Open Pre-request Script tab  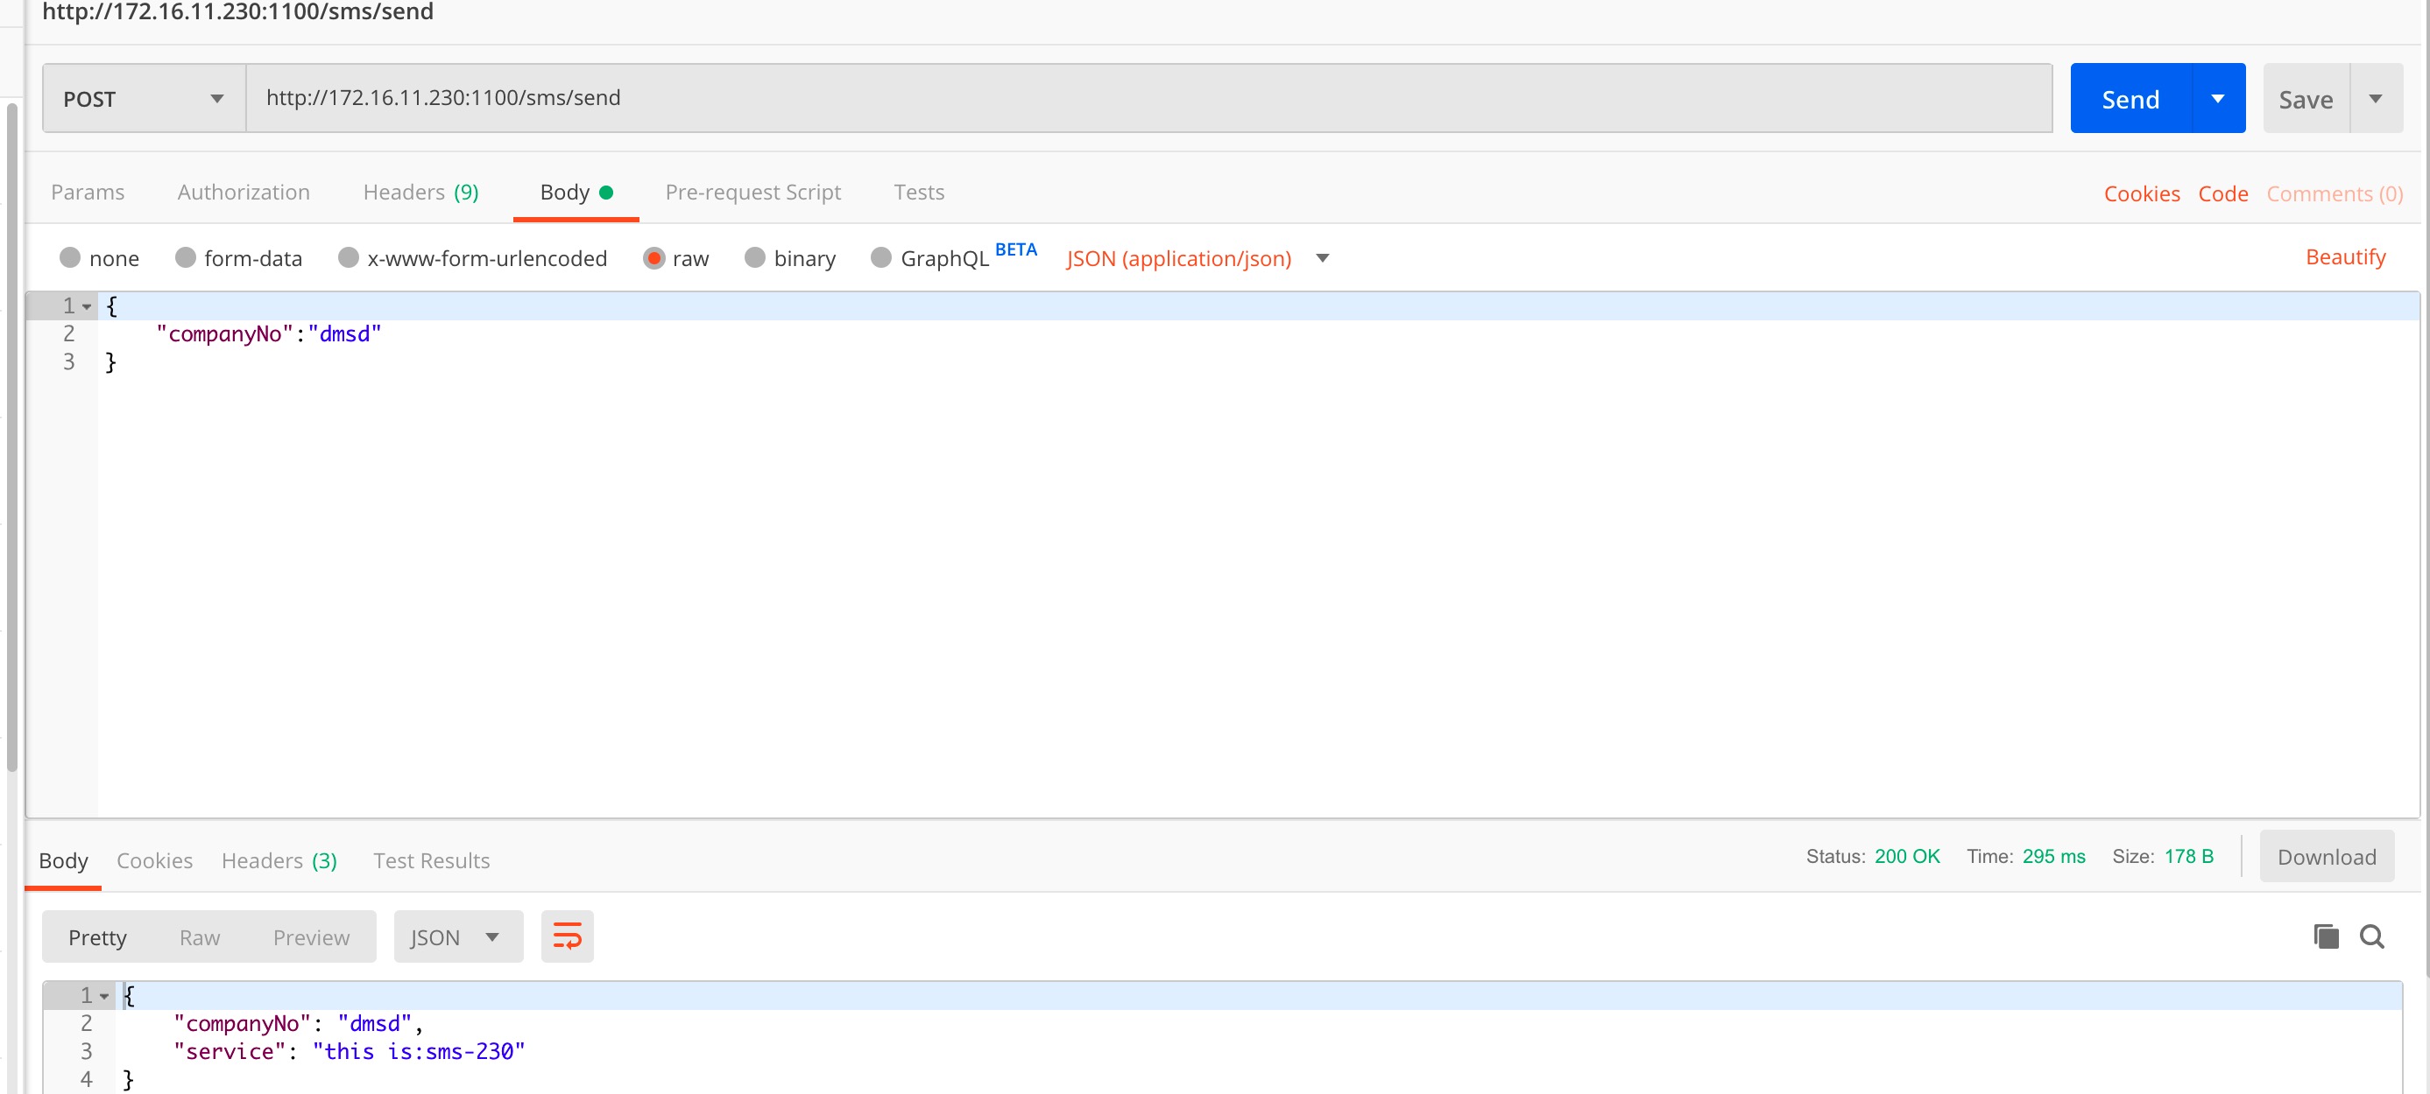(x=752, y=193)
